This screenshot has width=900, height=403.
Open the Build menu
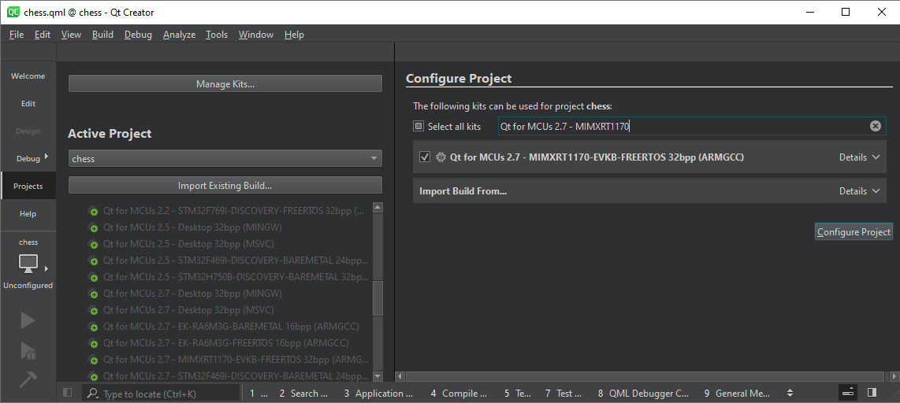coord(102,35)
